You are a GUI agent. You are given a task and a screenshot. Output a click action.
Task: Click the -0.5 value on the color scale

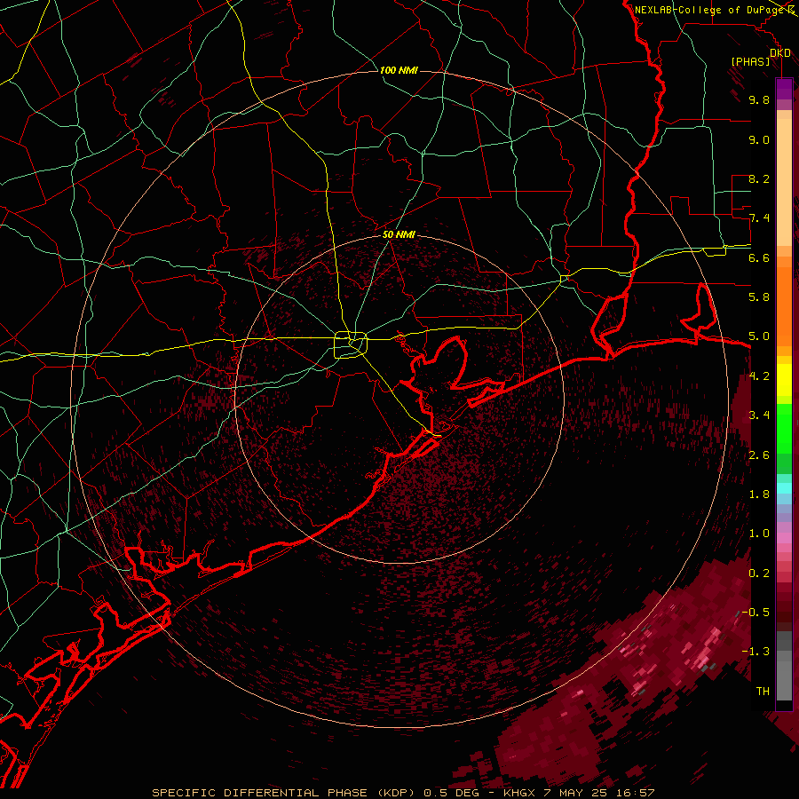[x=755, y=612]
